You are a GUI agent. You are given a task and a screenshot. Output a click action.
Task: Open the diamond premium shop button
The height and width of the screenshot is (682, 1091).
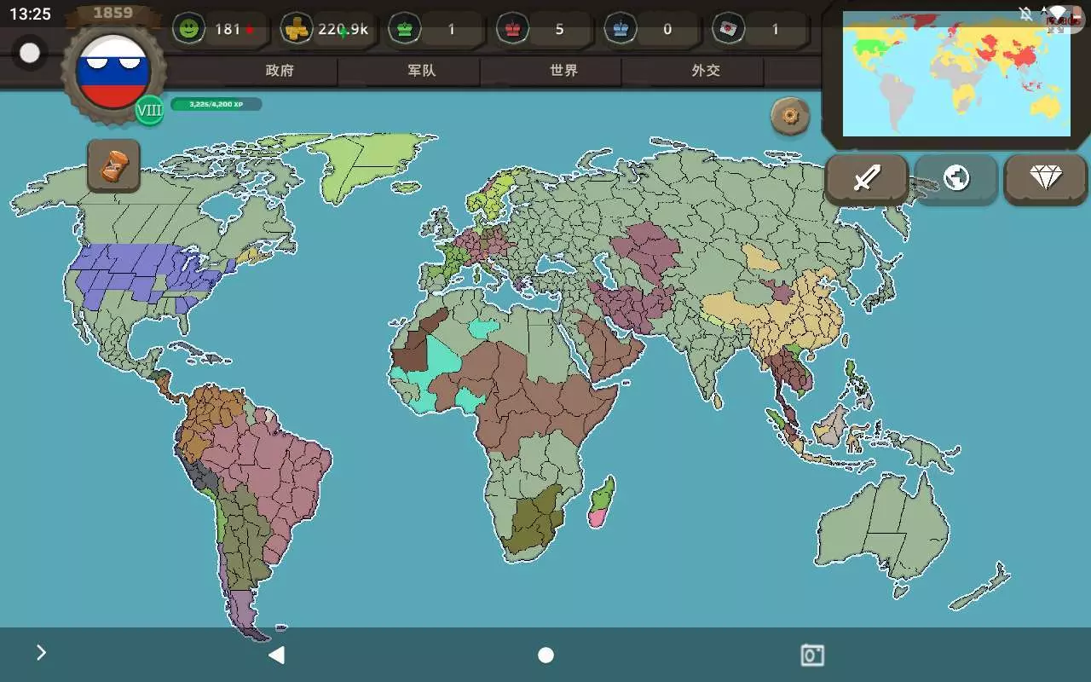pos(1046,179)
